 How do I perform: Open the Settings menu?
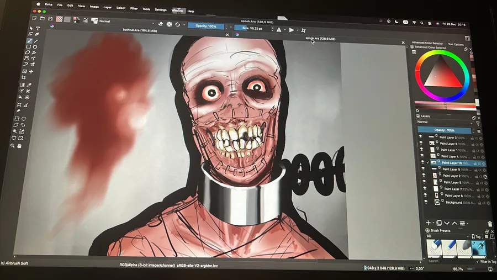pyautogui.click(x=161, y=9)
